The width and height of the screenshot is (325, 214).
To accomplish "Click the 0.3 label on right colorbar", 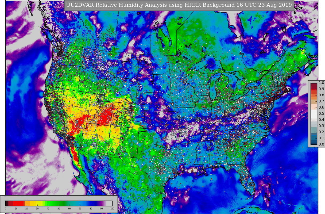I will click(x=321, y=126).
